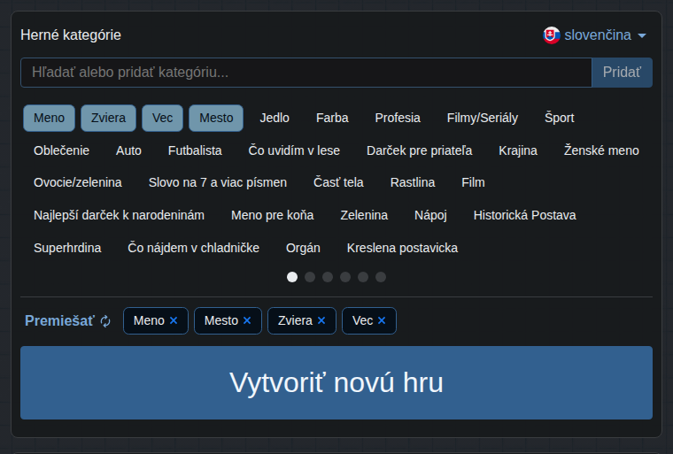Click the Pridať button
The width and height of the screenshot is (673, 454).
[x=622, y=73]
